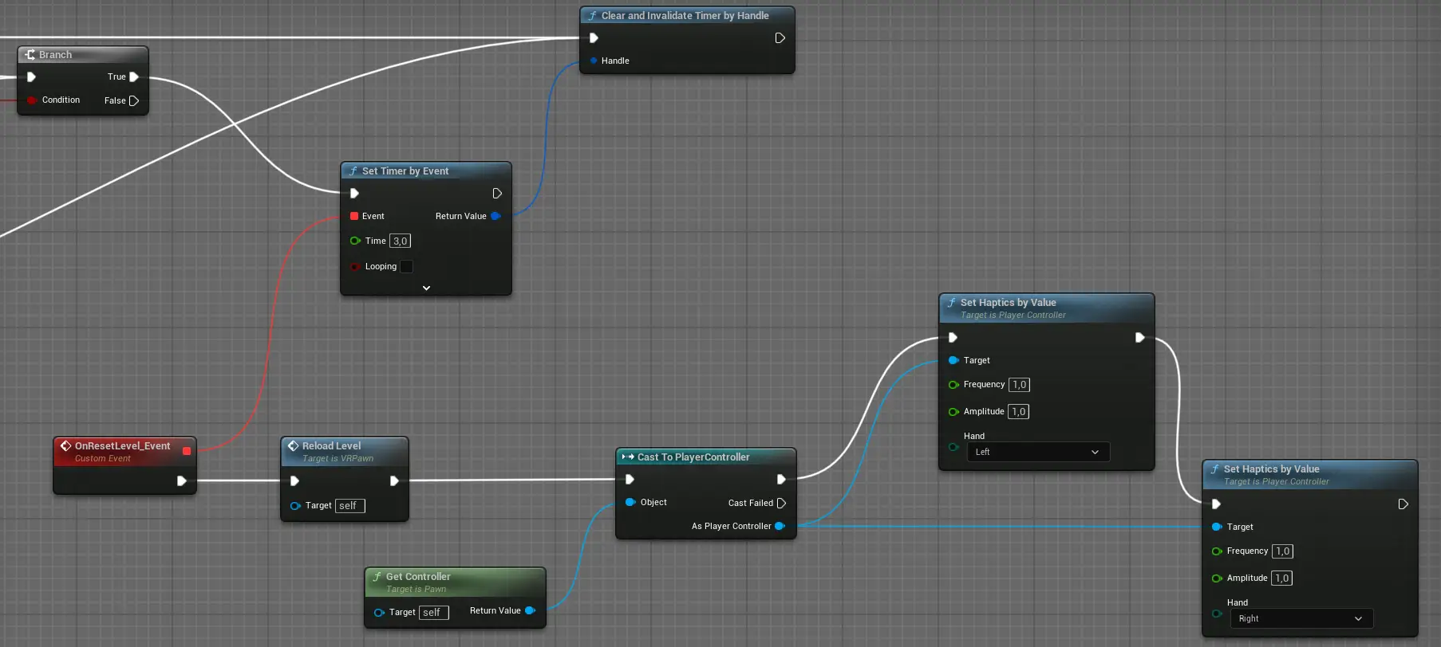Expand the Set Timer by Event advanced options
Image resolution: width=1441 pixels, height=647 pixels.
(426, 288)
